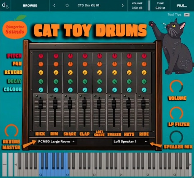Click the SHAKER channel fader
Image resolution: width=194 pixels, height=178 pixels.
[x=114, y=104]
